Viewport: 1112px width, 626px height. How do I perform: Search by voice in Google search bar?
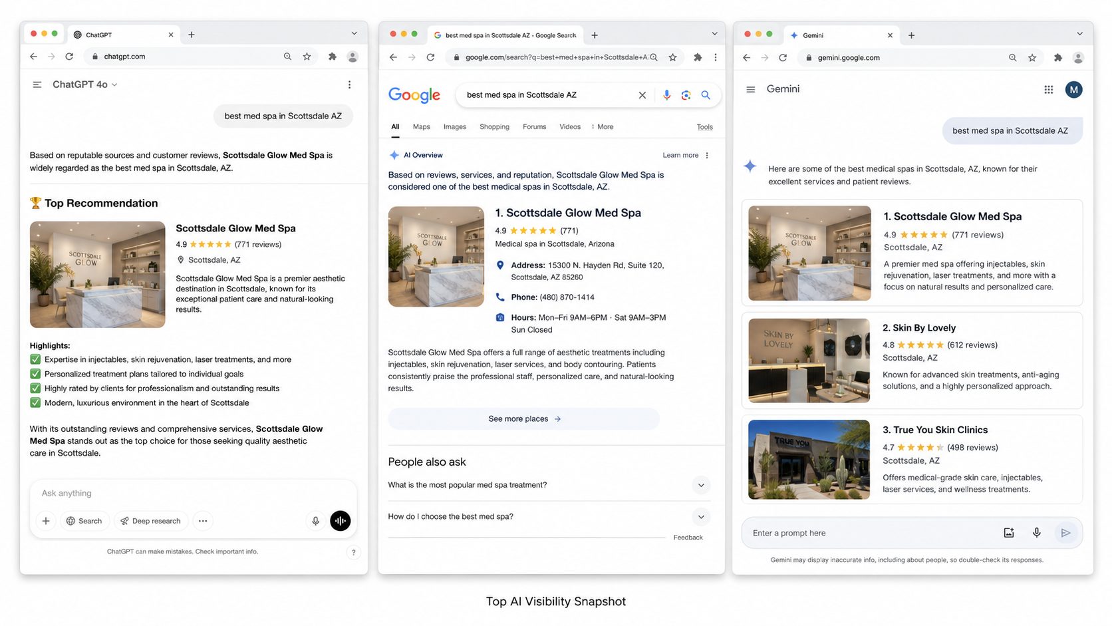coord(666,95)
